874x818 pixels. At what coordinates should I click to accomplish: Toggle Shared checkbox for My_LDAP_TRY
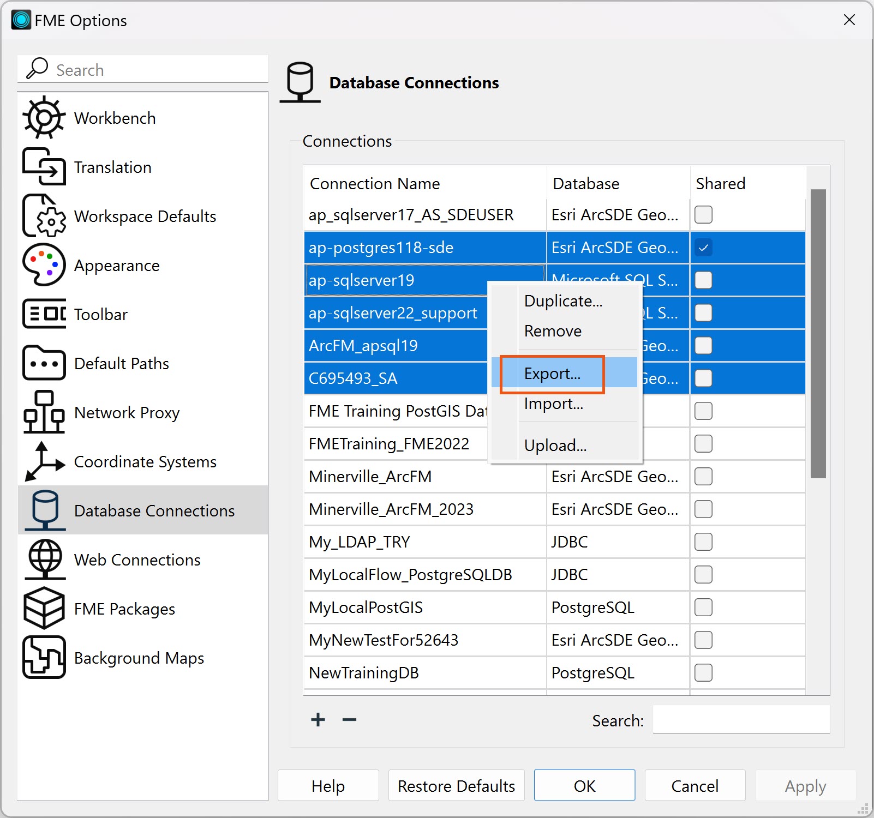703,542
